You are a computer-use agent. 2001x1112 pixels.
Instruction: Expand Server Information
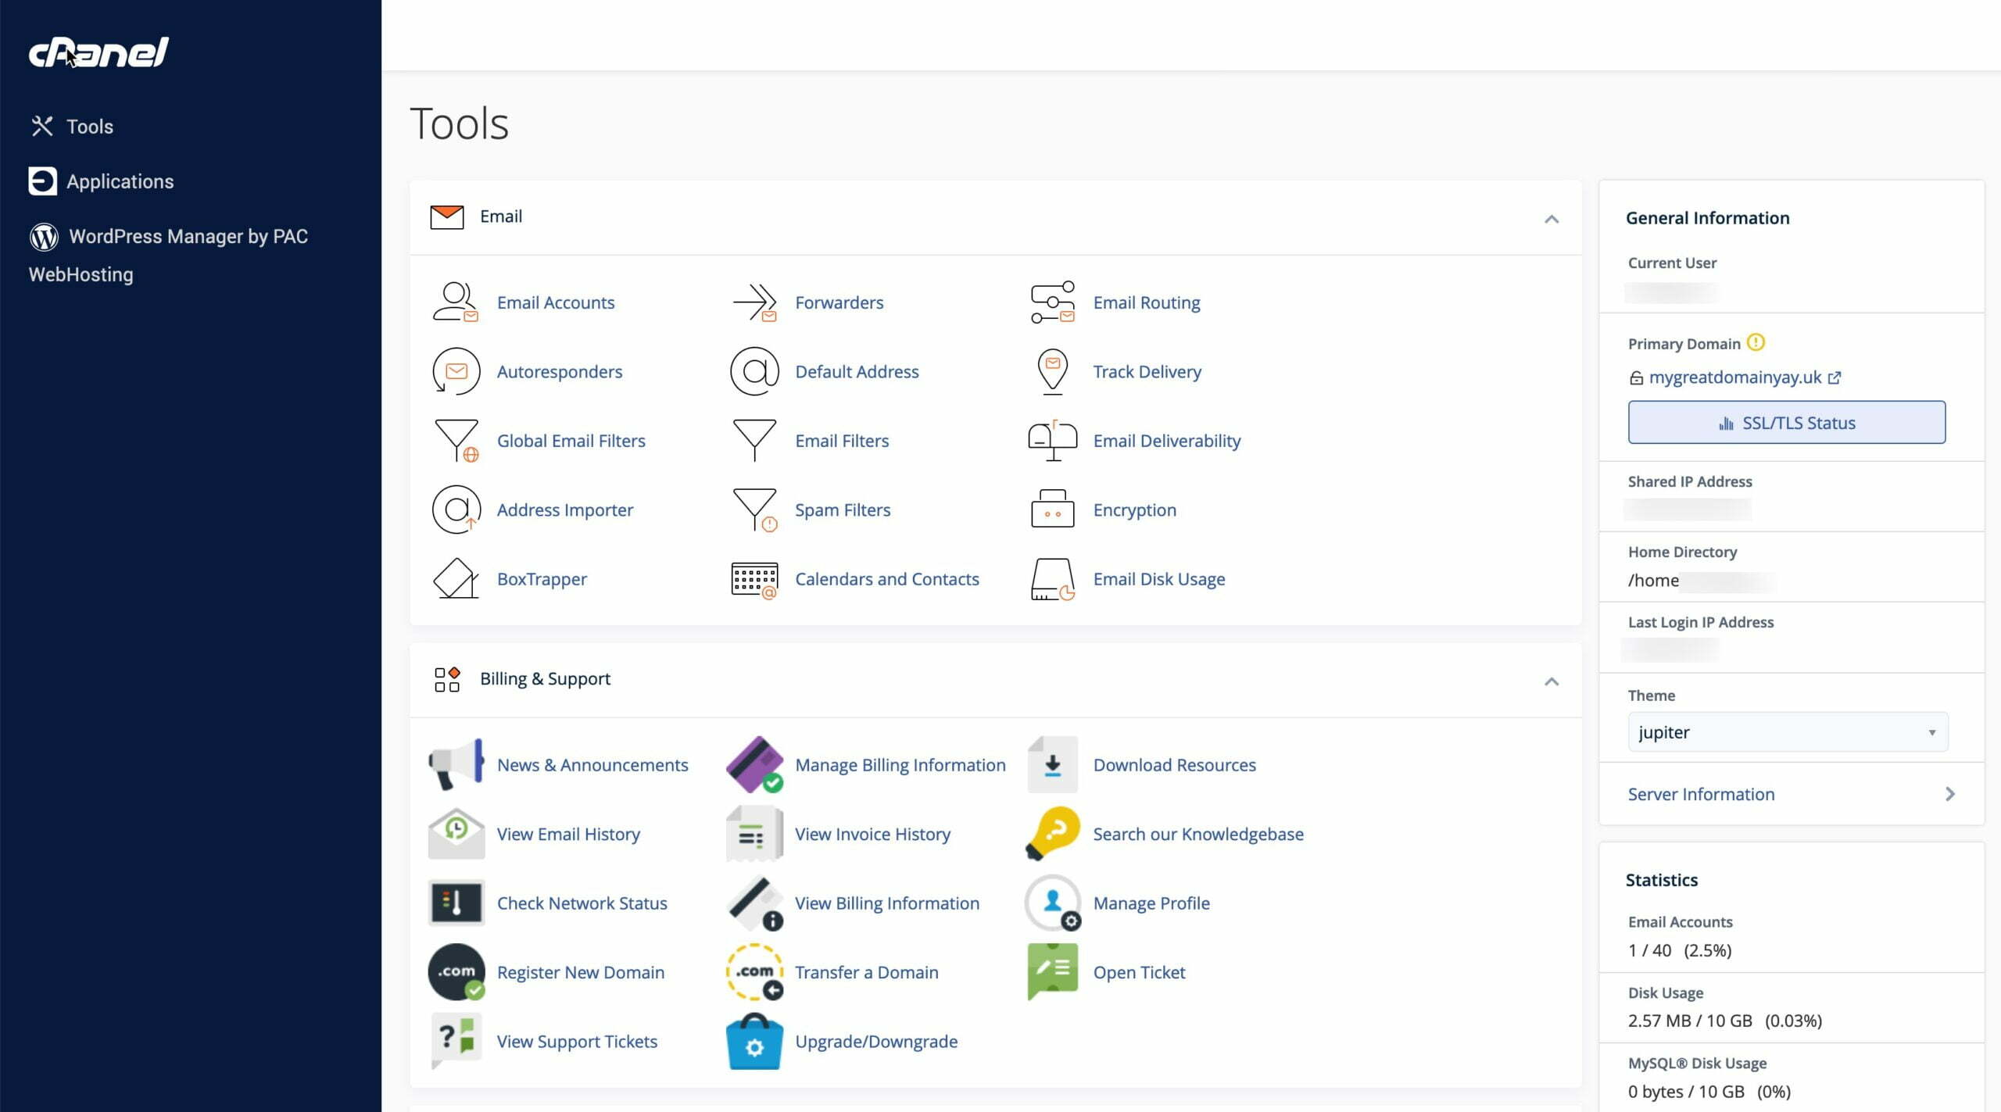(1701, 793)
